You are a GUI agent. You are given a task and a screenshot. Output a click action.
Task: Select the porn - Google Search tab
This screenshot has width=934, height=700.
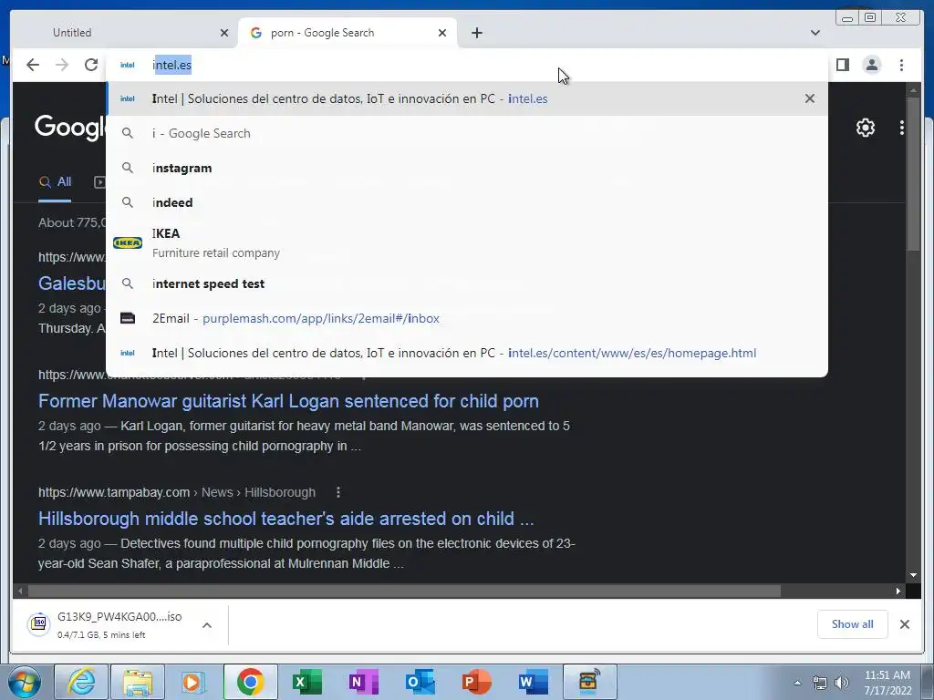point(348,33)
